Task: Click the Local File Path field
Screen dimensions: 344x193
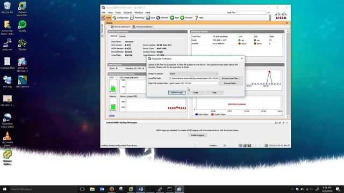Action: click(193, 78)
